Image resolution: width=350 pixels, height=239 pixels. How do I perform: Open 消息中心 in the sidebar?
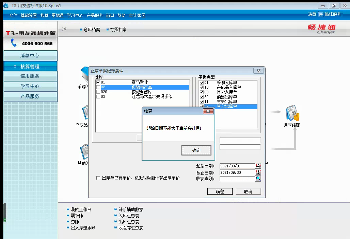click(30, 56)
